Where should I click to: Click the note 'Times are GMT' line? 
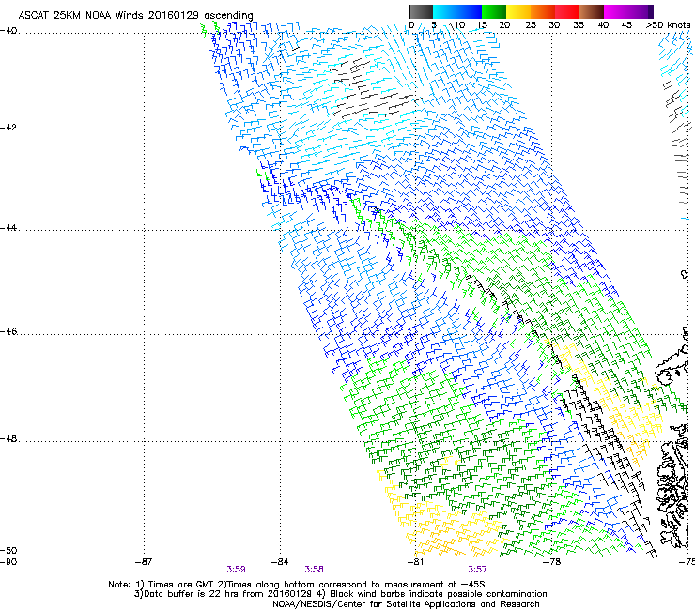pos(297,585)
